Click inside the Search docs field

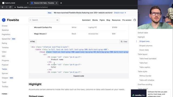[x=44, y=20]
